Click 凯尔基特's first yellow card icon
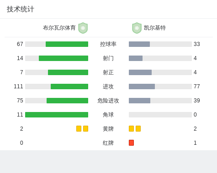217x173 pixels. pos(131,128)
